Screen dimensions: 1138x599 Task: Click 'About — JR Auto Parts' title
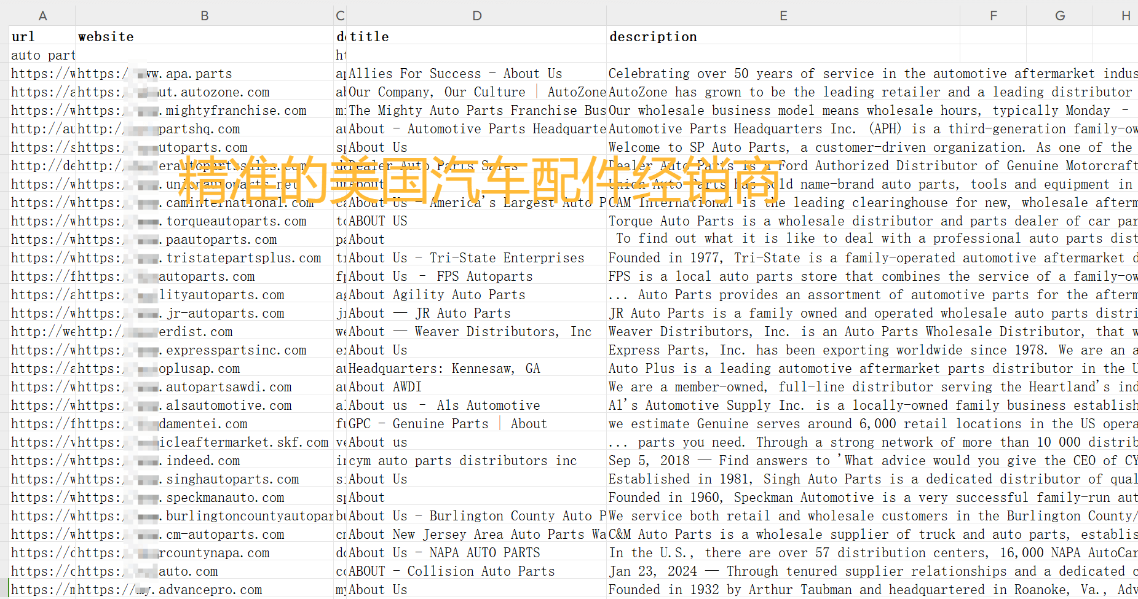[x=477, y=313]
